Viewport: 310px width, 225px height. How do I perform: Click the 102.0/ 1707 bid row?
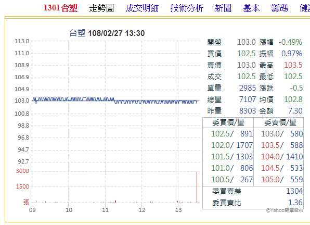232,145
